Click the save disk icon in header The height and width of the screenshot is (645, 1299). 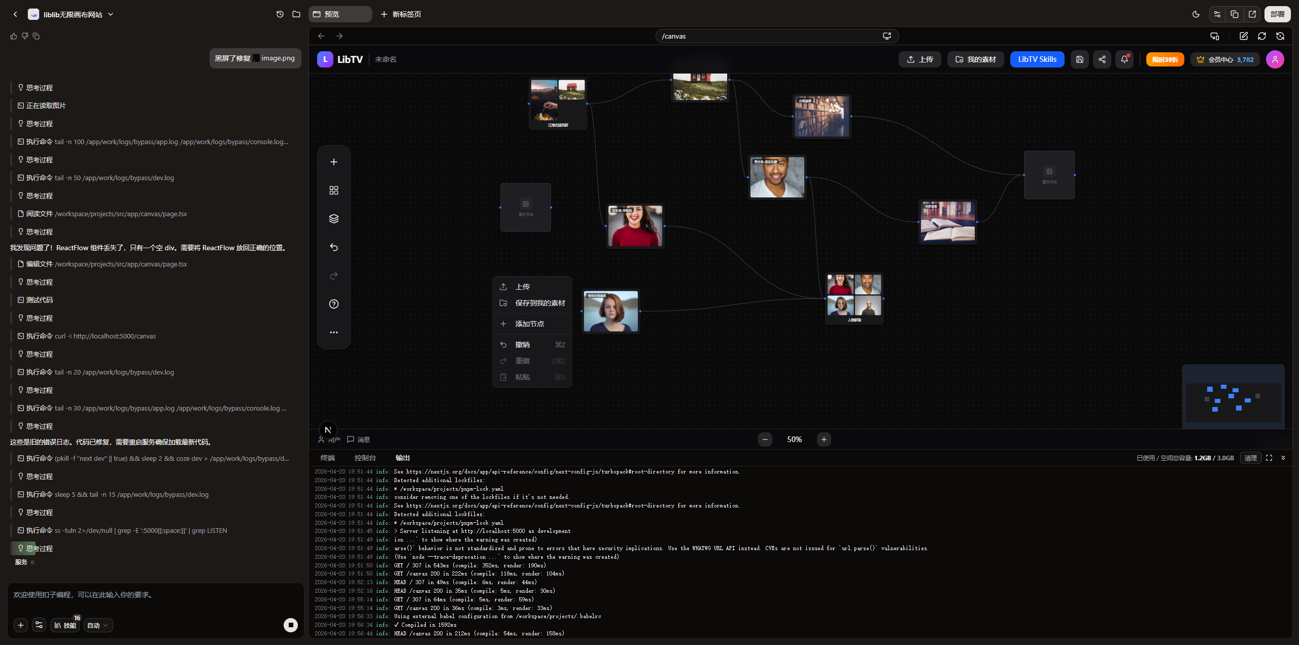[x=1080, y=59]
